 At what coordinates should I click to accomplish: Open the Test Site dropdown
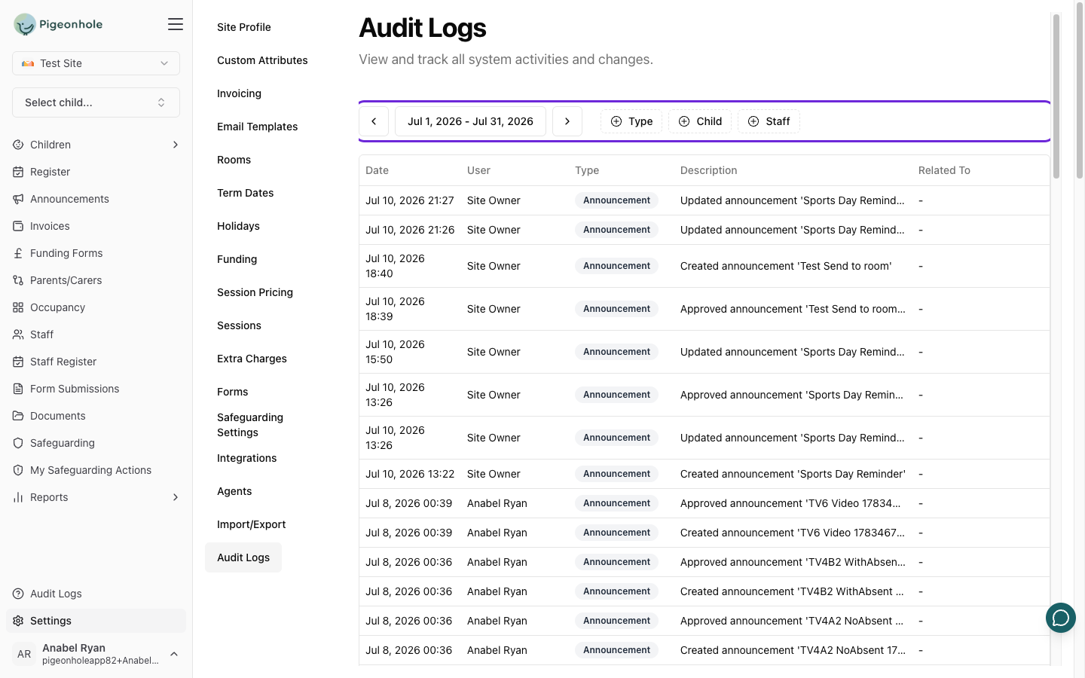click(96, 63)
